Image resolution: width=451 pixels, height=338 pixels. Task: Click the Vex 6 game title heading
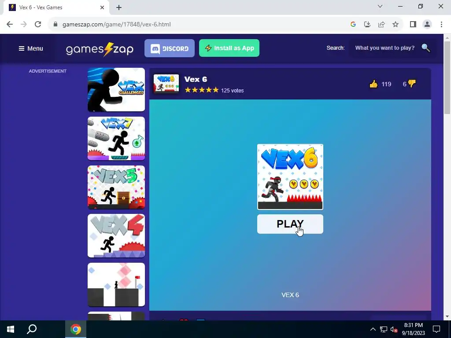pyautogui.click(x=196, y=79)
